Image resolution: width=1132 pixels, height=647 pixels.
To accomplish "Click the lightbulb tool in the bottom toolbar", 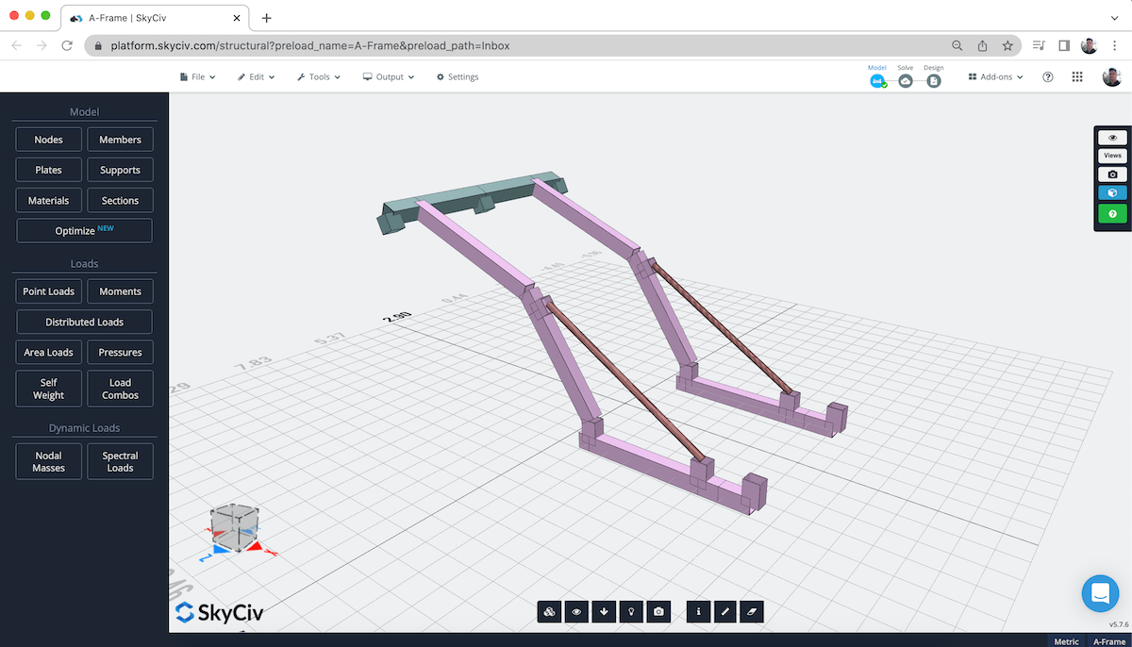I will point(630,611).
